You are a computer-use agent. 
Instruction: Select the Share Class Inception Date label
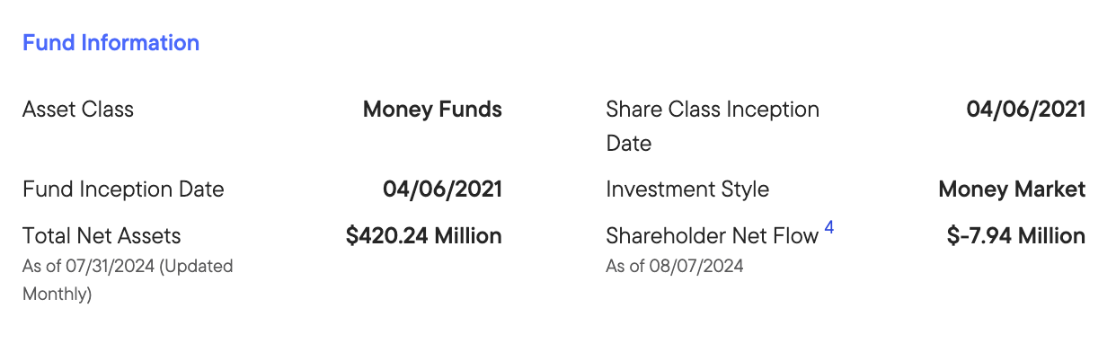(713, 127)
